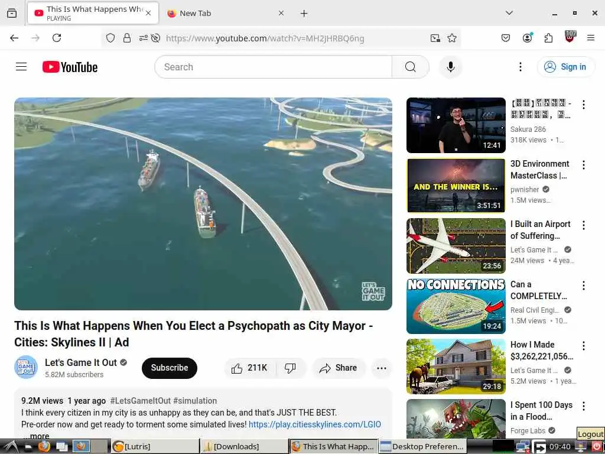Open the #simulation hashtag
Viewport: 605px width, 454px height.
pyautogui.click(x=195, y=401)
